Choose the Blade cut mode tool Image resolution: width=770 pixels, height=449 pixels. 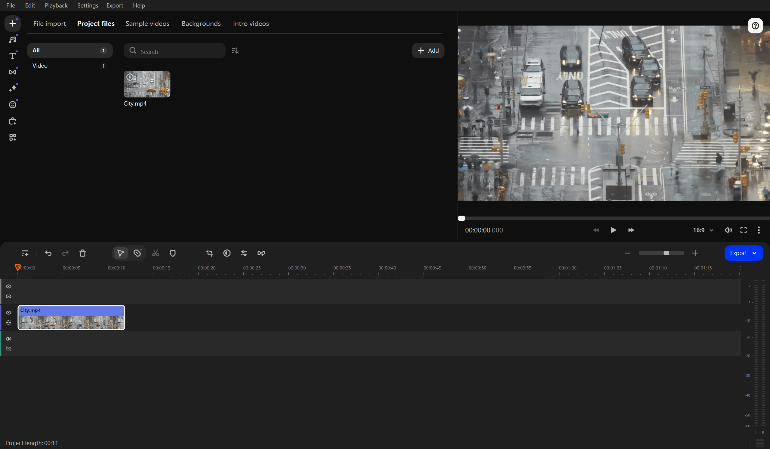tap(137, 253)
